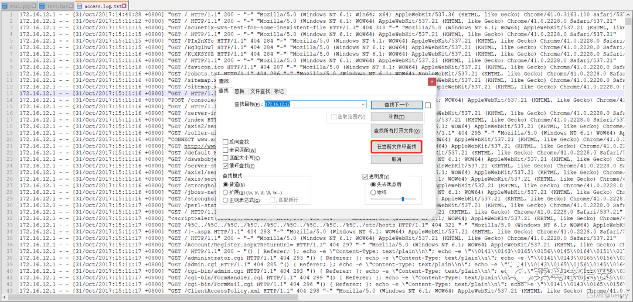Viewport: 633px width, 302px height.
Task: Uncheck the 循环查找 checkbox
Action: (226, 166)
